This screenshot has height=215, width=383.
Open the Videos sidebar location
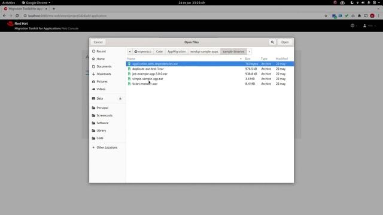click(x=108, y=89)
